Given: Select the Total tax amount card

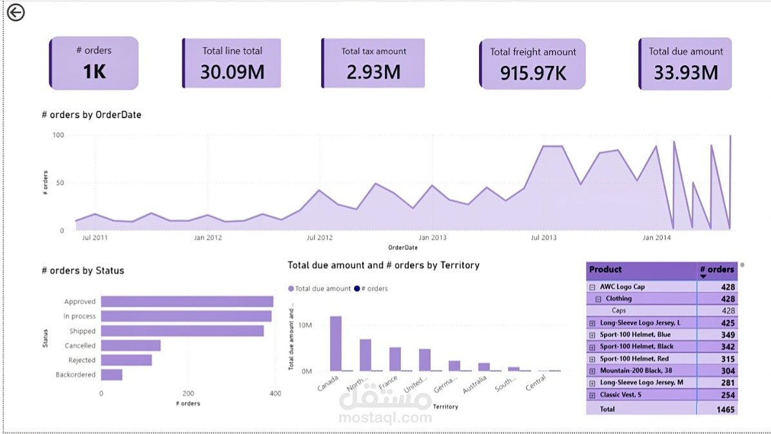Looking at the screenshot, I should tap(373, 63).
